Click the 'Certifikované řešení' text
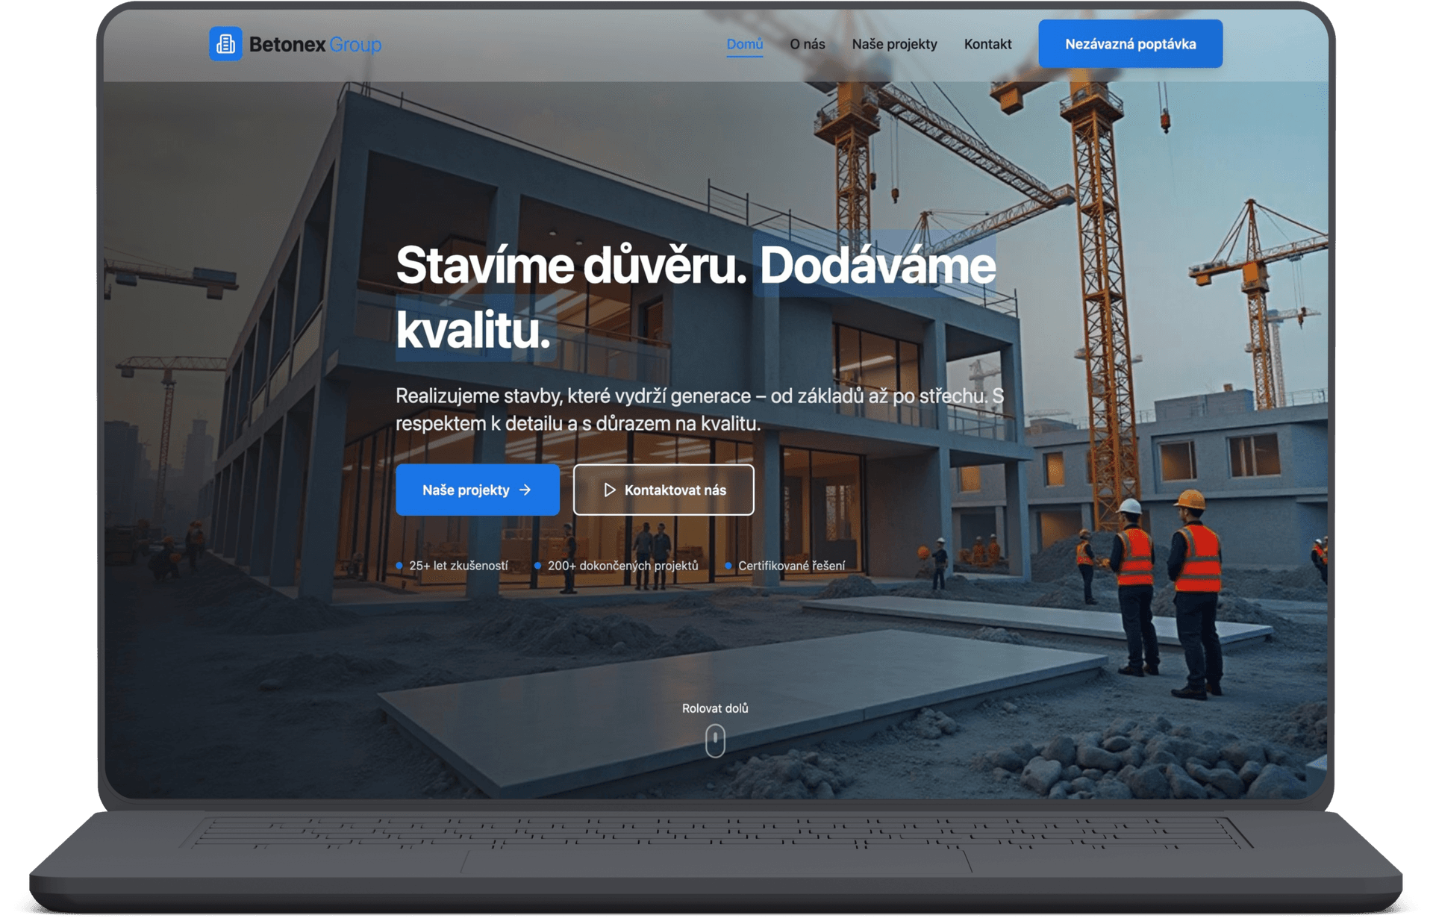 click(x=791, y=566)
